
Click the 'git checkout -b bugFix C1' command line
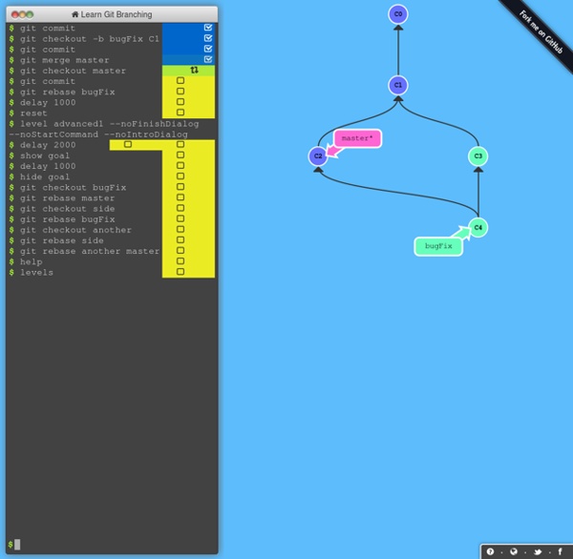tap(90, 39)
